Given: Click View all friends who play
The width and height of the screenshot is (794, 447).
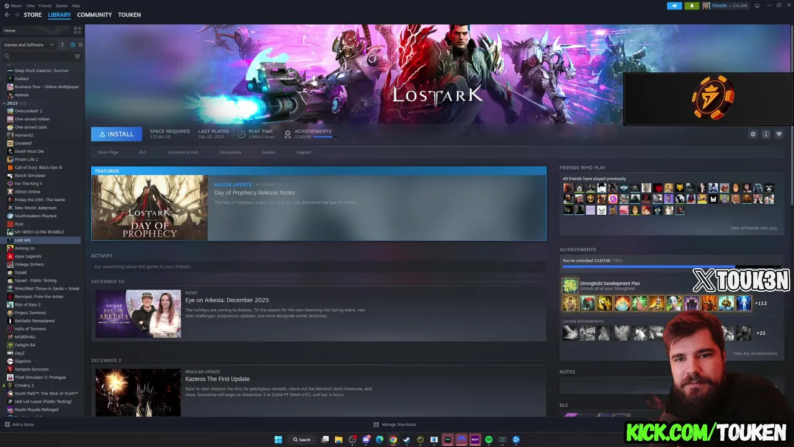Looking at the screenshot, I should [754, 228].
